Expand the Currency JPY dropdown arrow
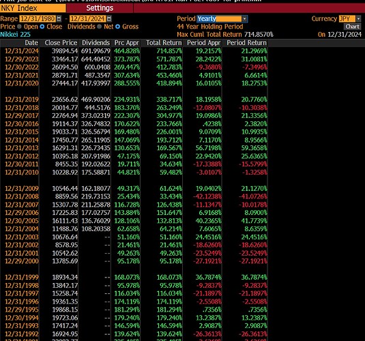The height and width of the screenshot is (341, 365). pos(358,18)
